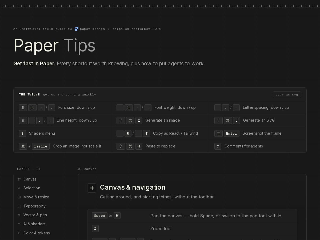Click the 'Generate an SVG' text
Image resolution: width=320 pixels, height=240 pixels.
[259, 120]
